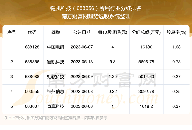The height and width of the screenshot is (130, 192).
Task: Click the dividend yield 0.27
Action: [176, 77]
